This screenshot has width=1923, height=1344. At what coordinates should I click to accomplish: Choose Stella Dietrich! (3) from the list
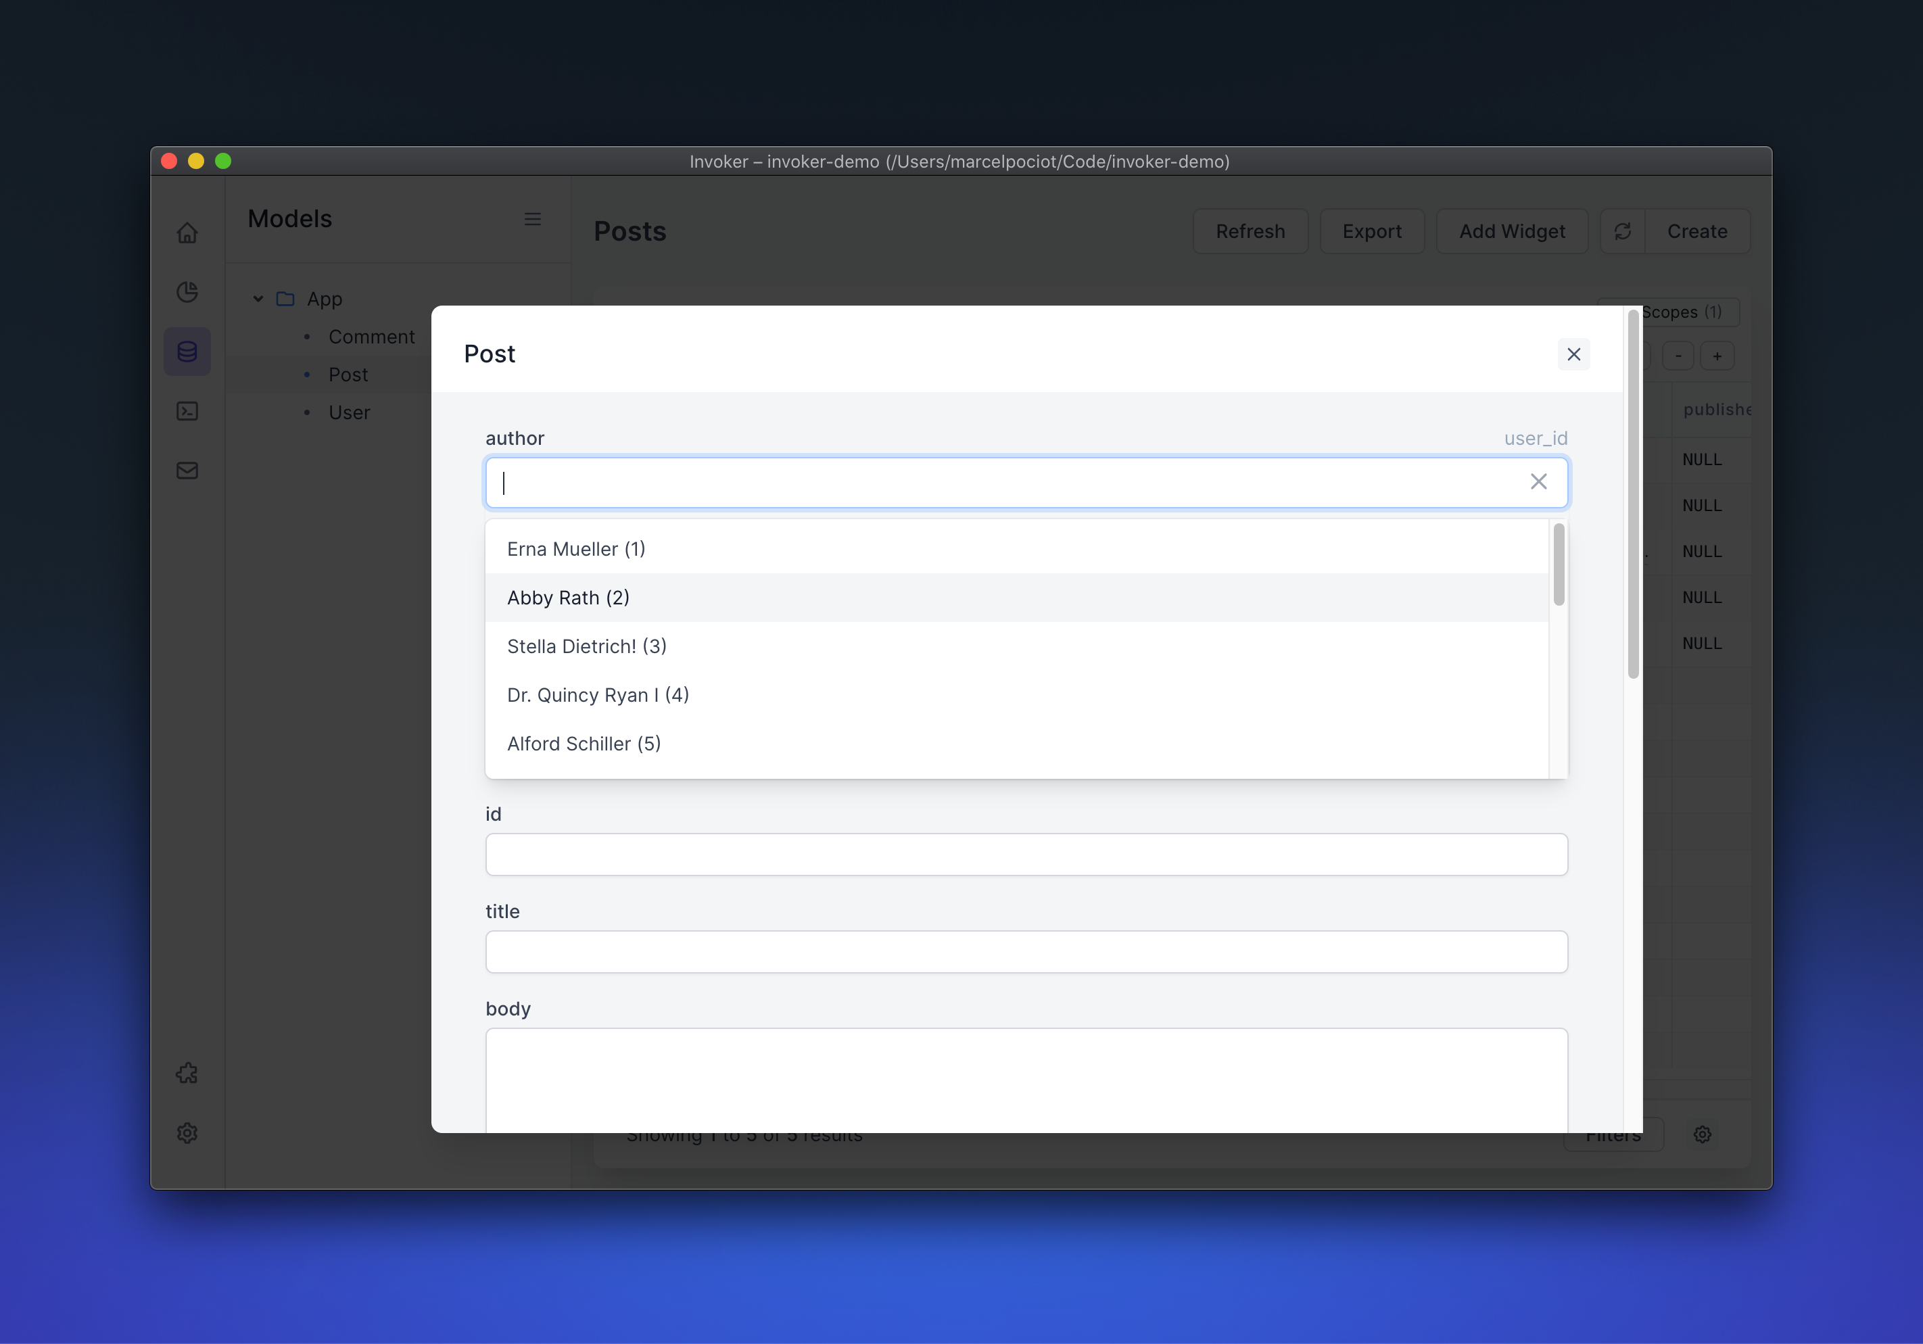coord(1017,646)
